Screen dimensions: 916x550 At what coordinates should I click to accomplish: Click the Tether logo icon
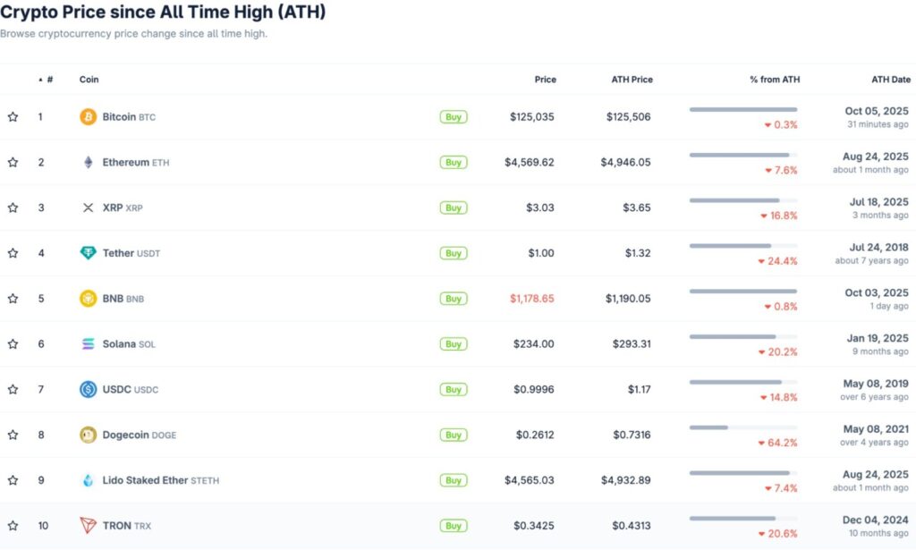tap(88, 253)
